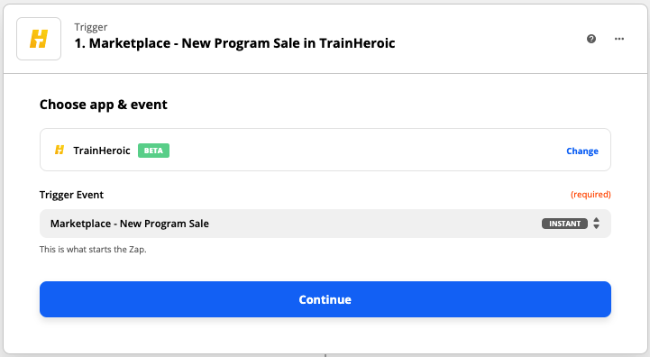Screen dimensions: 650x357
Task: Click the large TrainHeroic logo icon
Action: pyautogui.click(x=39, y=39)
